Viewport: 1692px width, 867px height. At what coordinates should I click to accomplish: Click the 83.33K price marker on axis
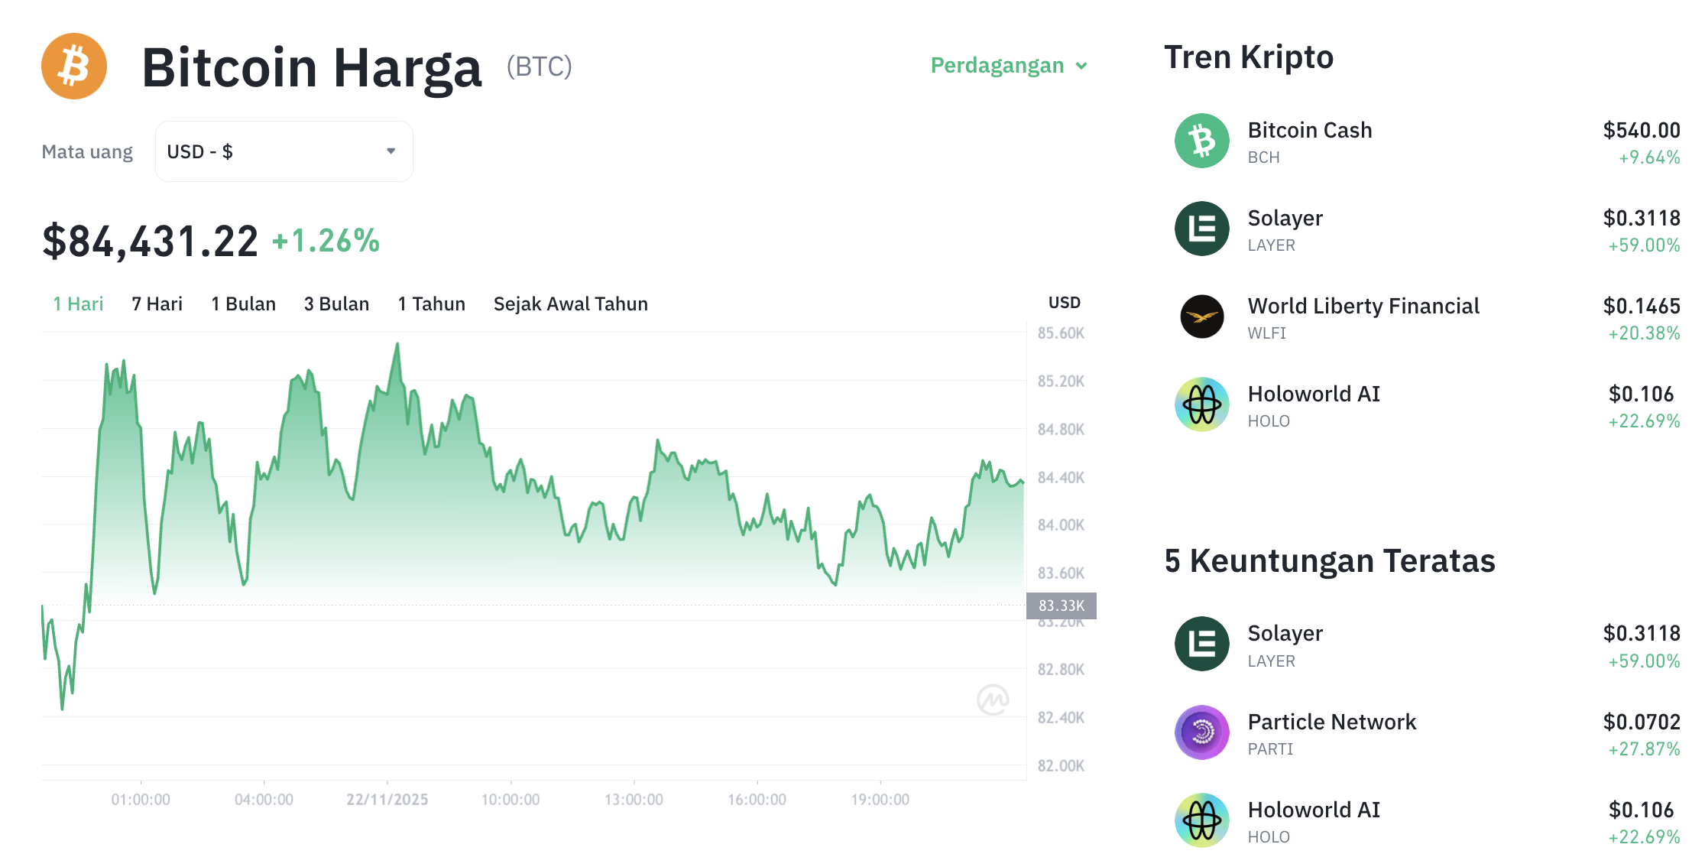(1062, 606)
